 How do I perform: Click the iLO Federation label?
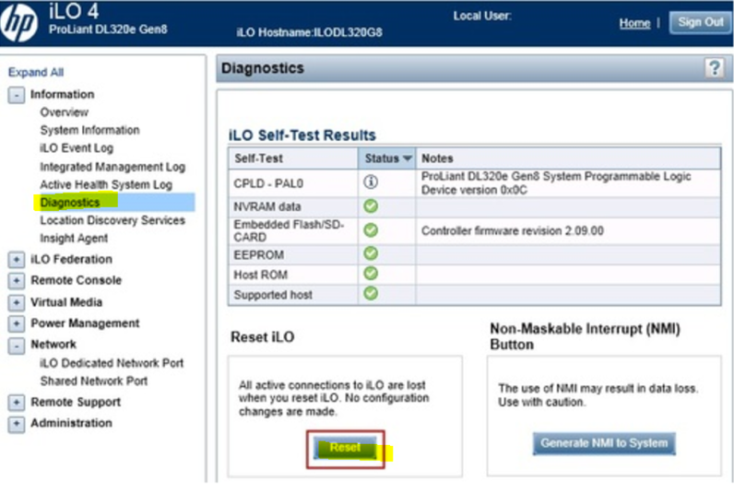click(72, 260)
